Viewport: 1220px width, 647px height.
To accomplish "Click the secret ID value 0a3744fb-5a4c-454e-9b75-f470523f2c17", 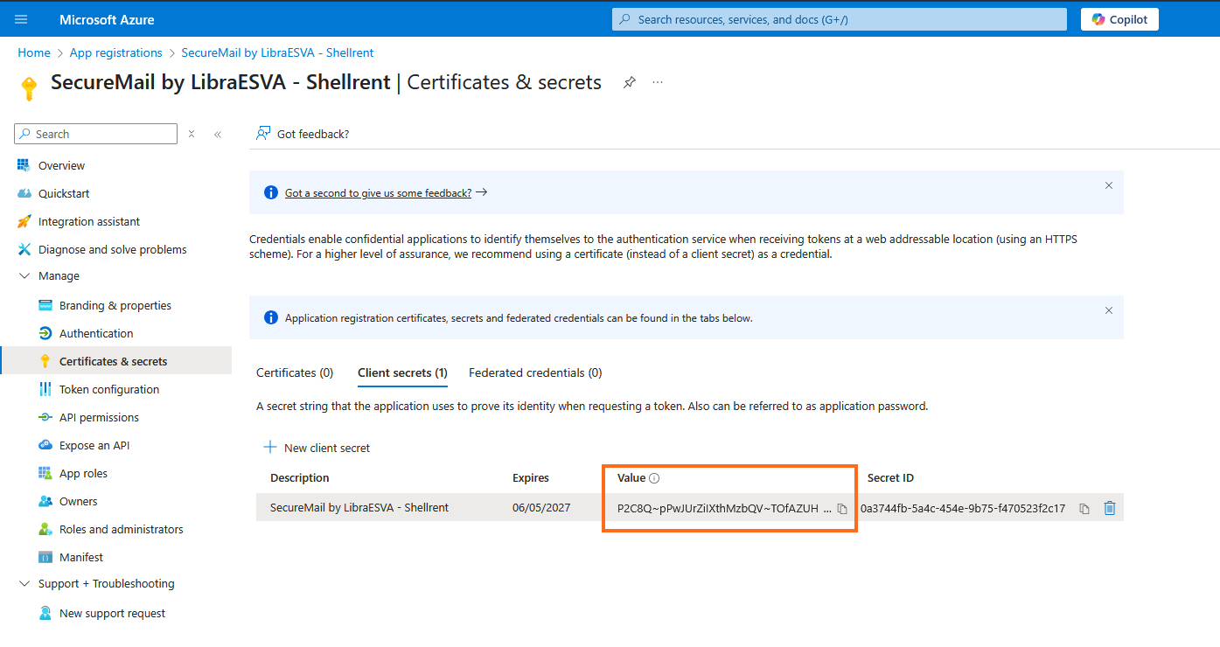I will [963, 508].
